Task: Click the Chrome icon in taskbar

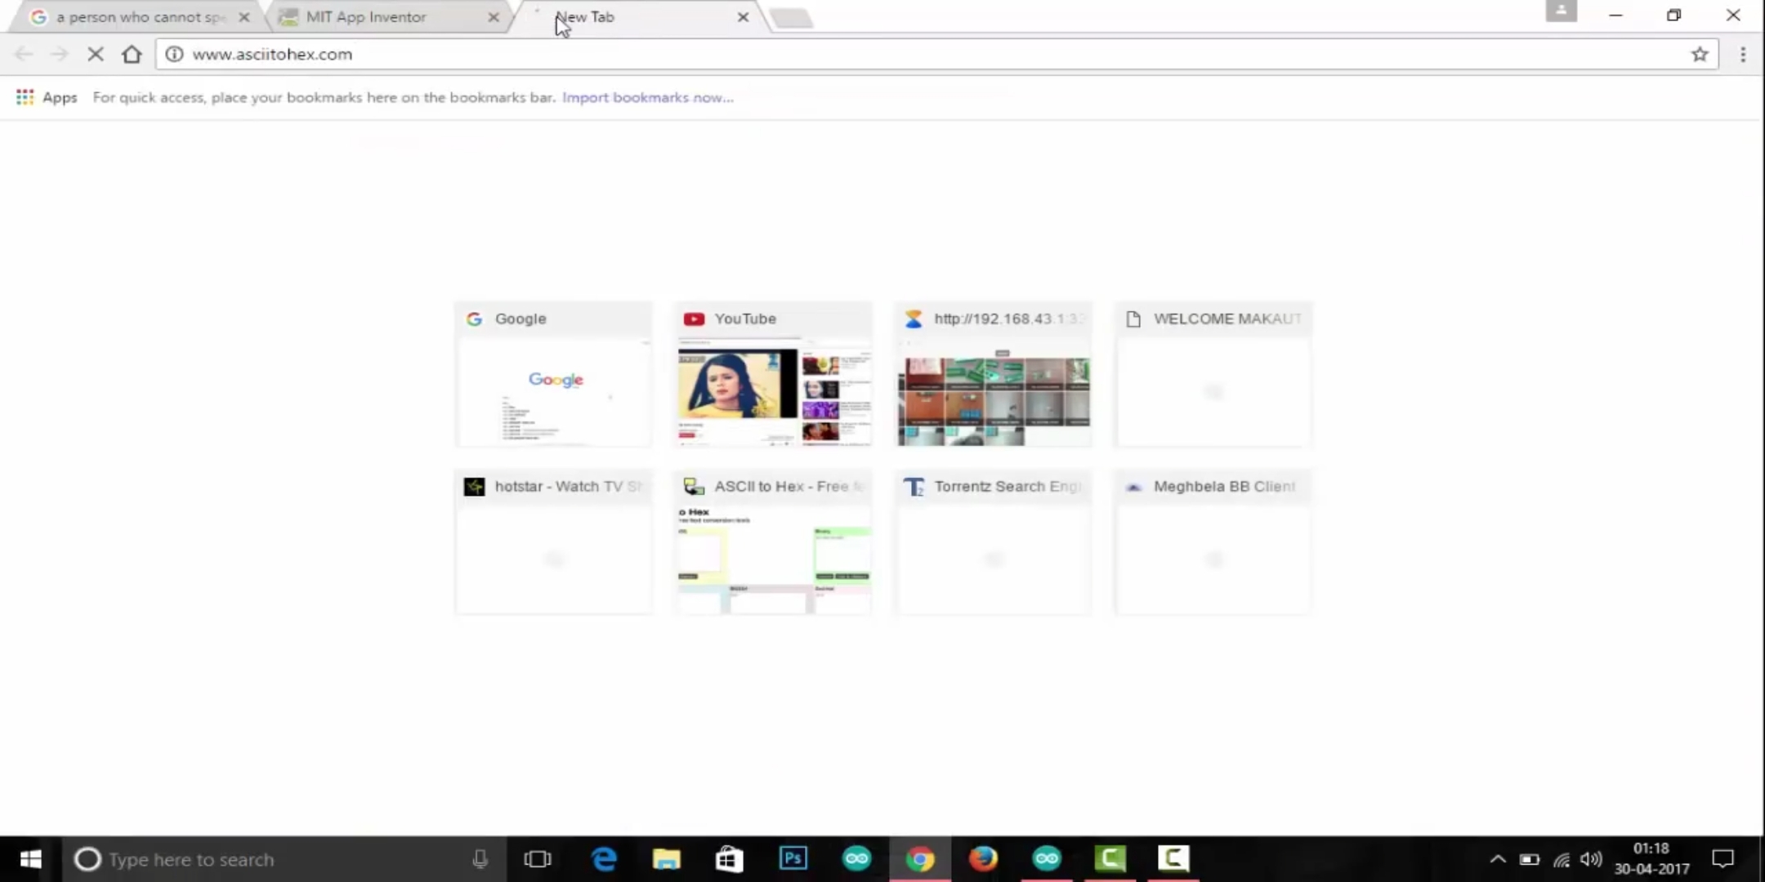Action: (x=919, y=858)
